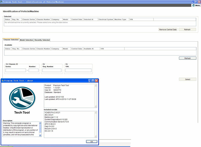Minimize the About dialog window
This screenshot has width=201, height=147.
tap(90, 81)
